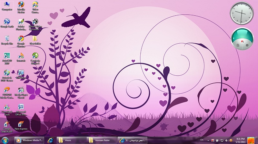Screen dimensions: 258x144
Task: Show hidden icons in system tray
Action: click(x=208, y=140)
